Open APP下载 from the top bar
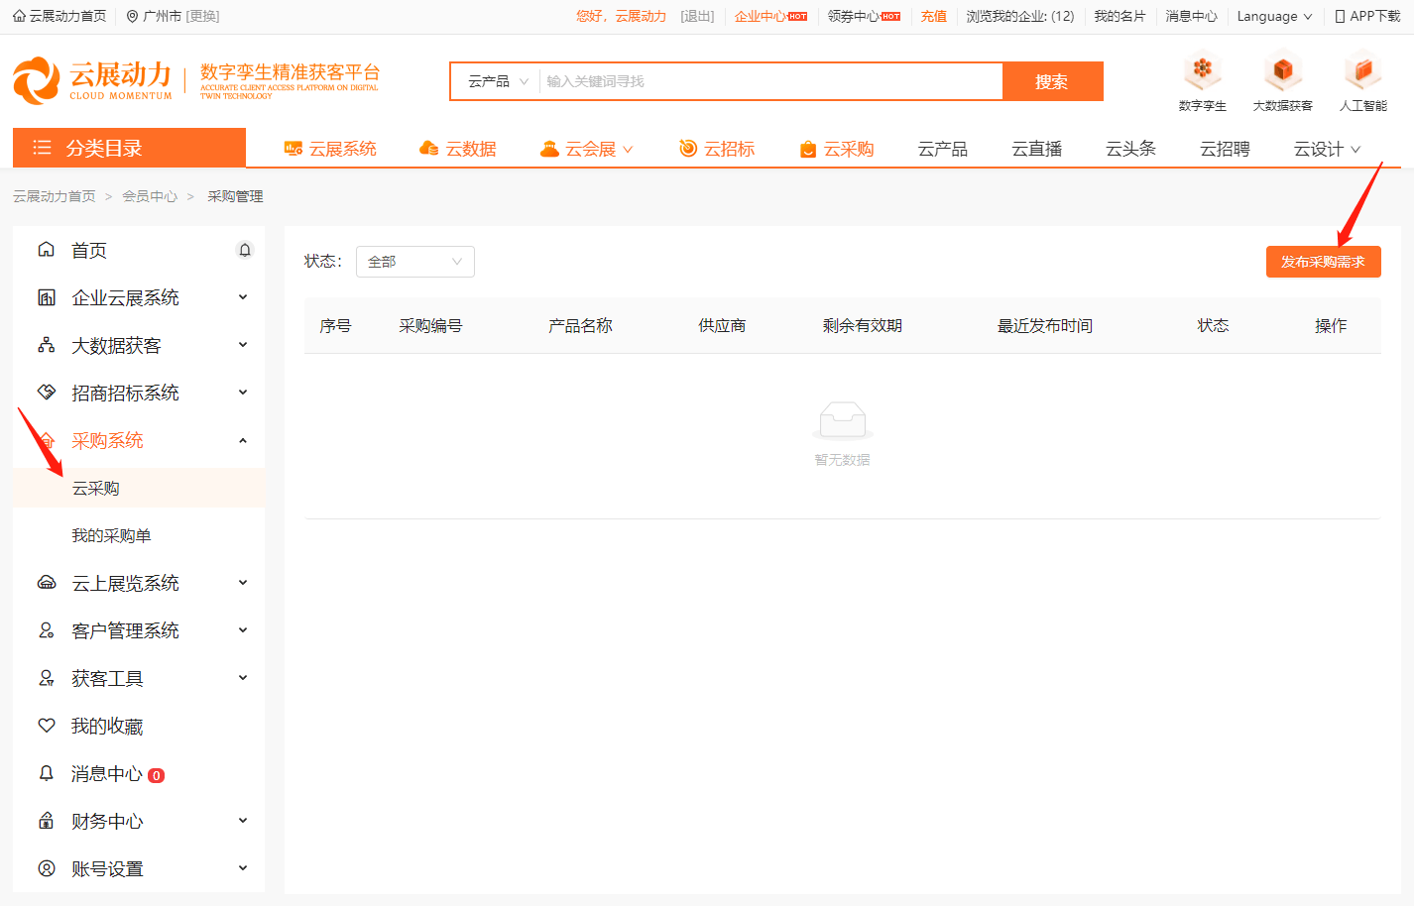Screen dimensions: 1414x906 click(x=1368, y=15)
